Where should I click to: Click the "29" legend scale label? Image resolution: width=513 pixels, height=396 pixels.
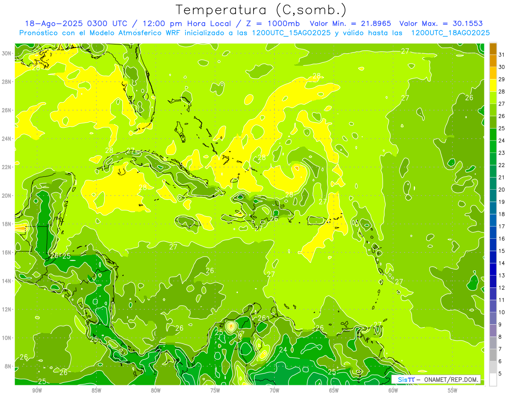pos(502,79)
